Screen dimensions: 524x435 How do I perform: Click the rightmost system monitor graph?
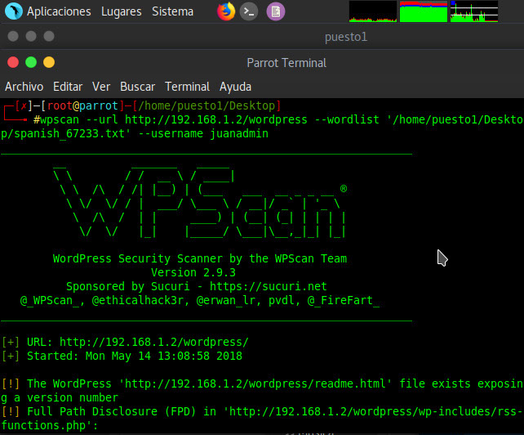(x=473, y=11)
